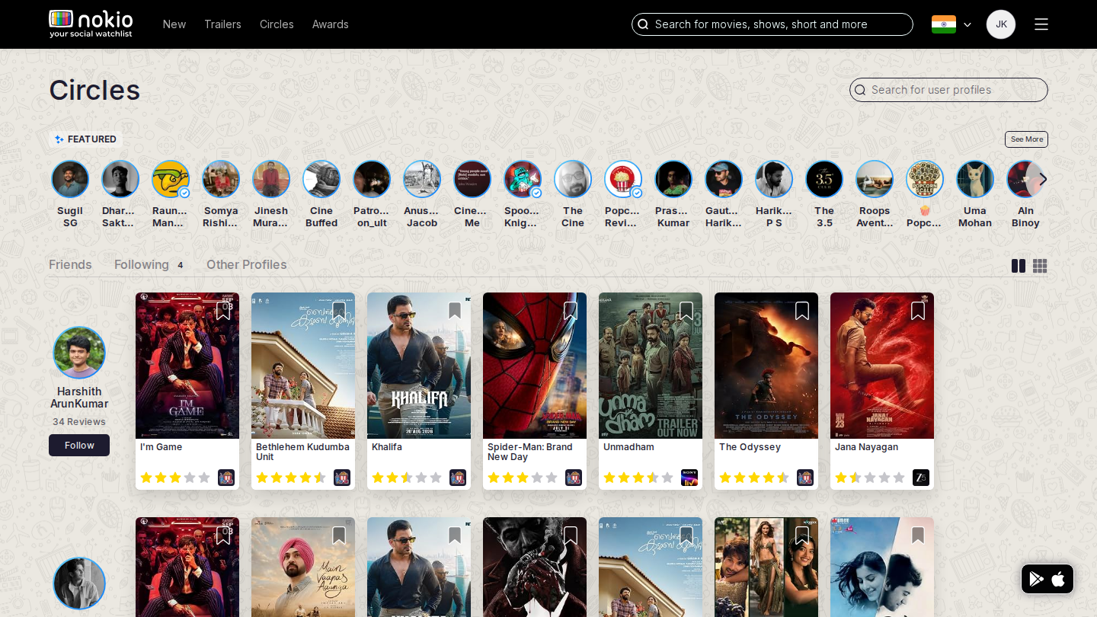Open the hamburger menu icon
The width and height of the screenshot is (1097, 617).
pos(1041,24)
